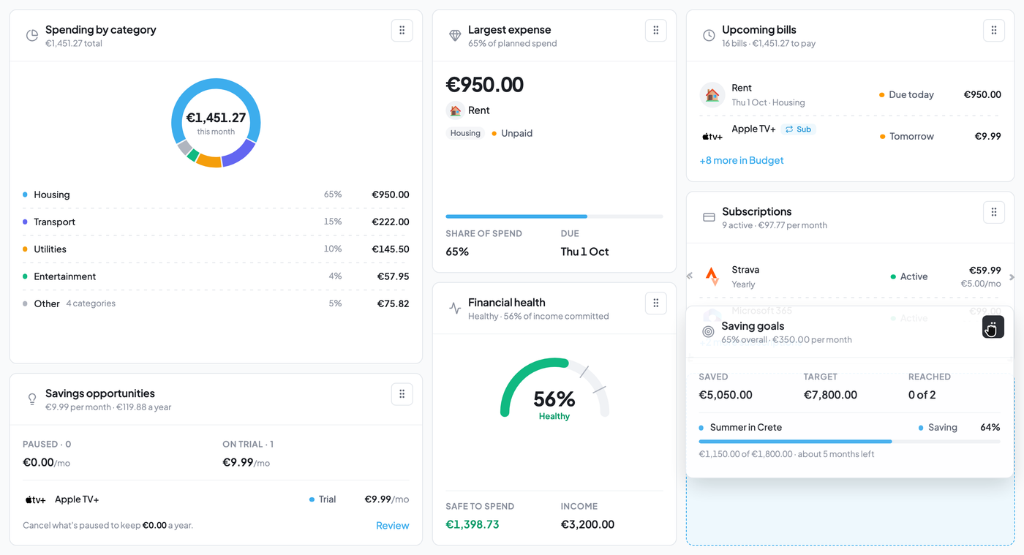Open the +8 more in Budget link
Screen dimensions: 1024x555
click(742, 160)
